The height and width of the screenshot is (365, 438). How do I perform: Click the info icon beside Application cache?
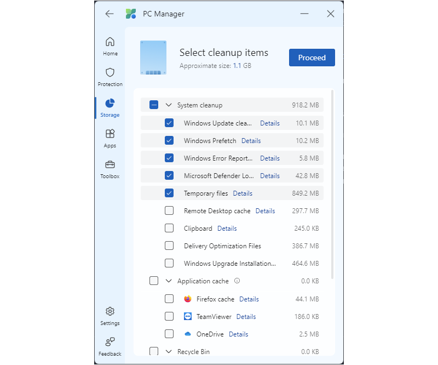pos(237,281)
